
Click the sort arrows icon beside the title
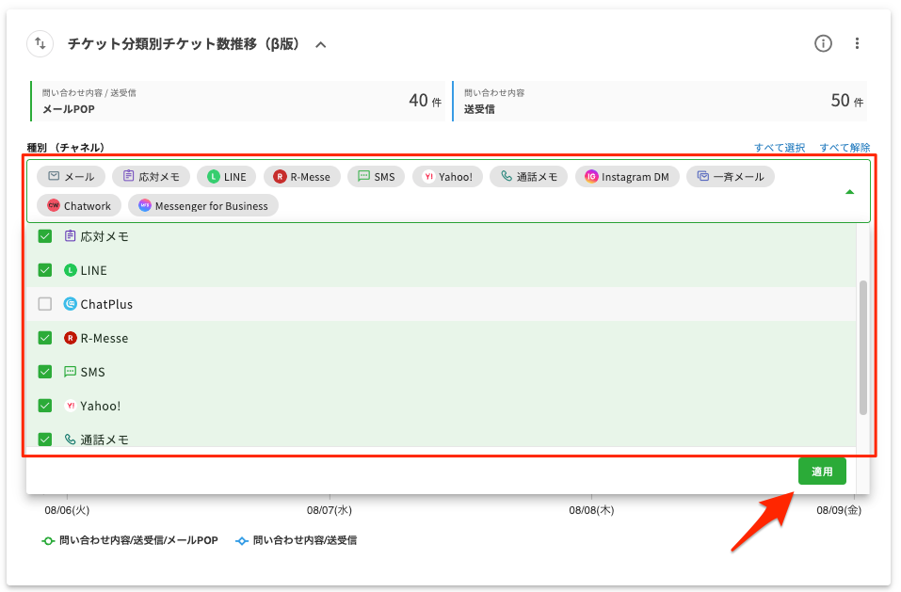(x=40, y=43)
